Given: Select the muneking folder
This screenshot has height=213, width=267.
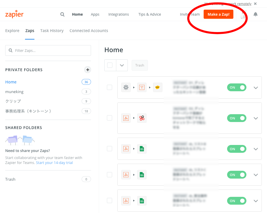Looking at the screenshot, I should coord(14,92).
